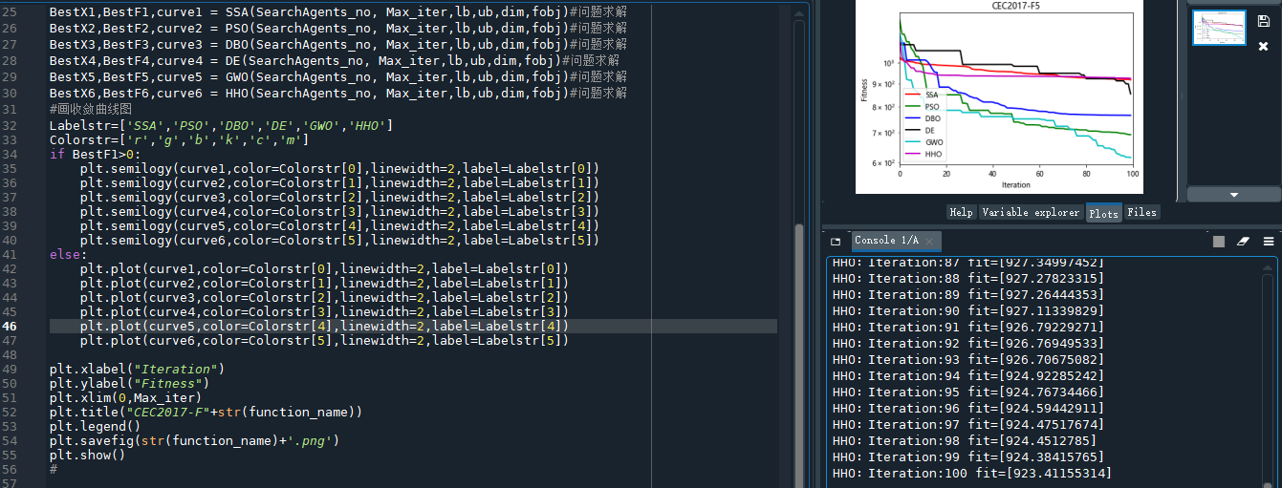Viewport: 1282px width, 488px height.
Task: Remove the current plot with the X icon
Action: pyautogui.click(x=1263, y=46)
